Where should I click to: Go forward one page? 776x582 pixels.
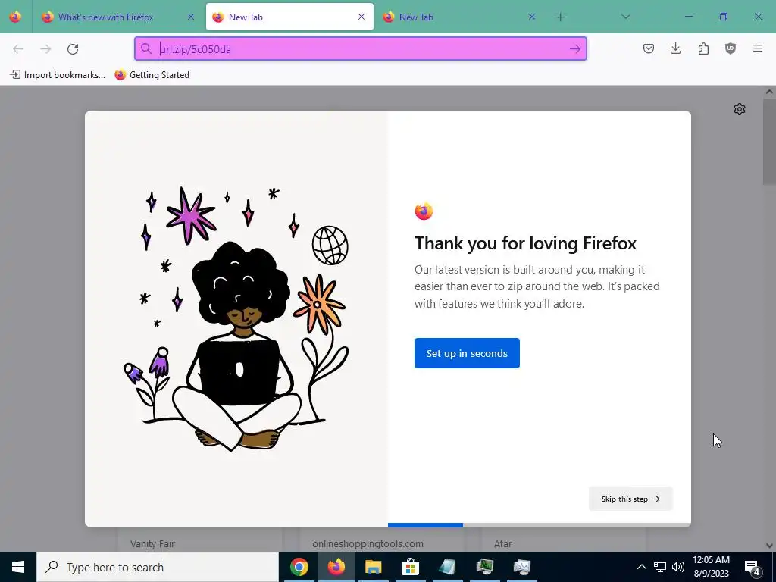[x=45, y=49]
